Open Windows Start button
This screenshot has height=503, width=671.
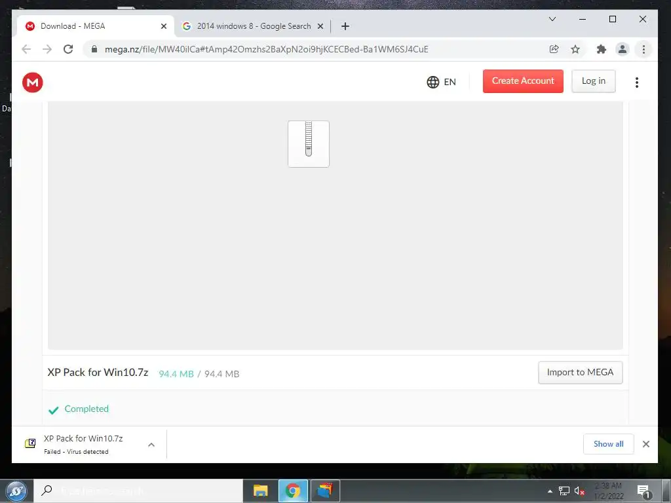point(16,491)
